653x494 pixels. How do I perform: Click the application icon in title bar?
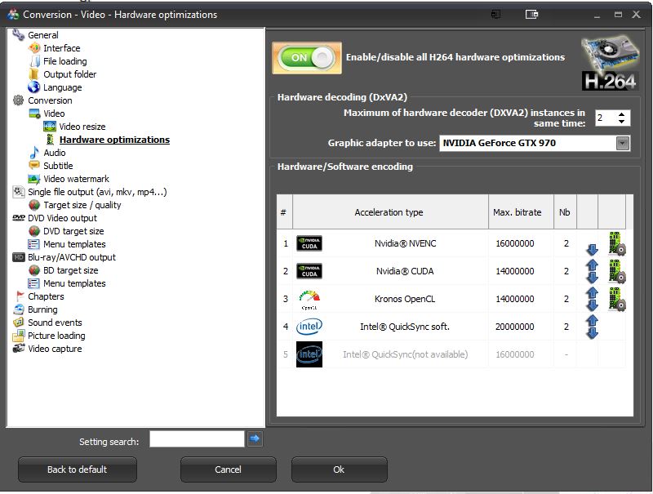13,14
